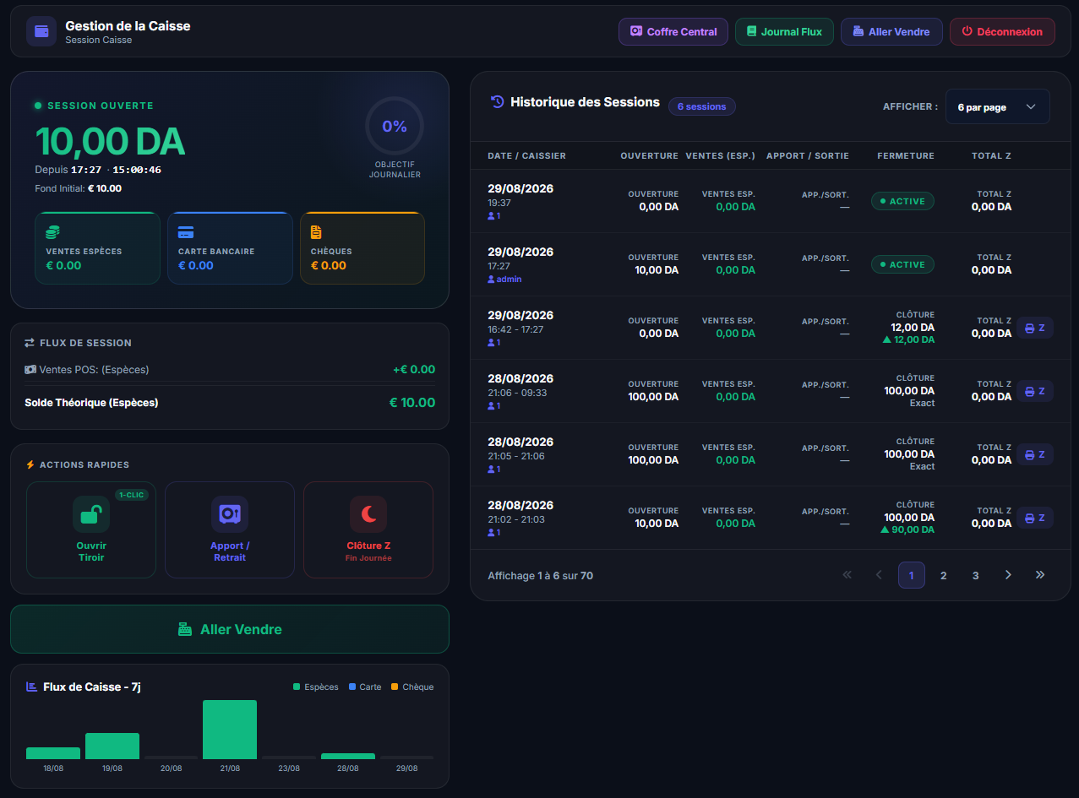
Task: Click the ACTIVE badge on the 19:37 session
Action: pos(902,201)
